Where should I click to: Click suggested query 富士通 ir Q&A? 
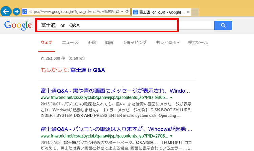pos(87,70)
